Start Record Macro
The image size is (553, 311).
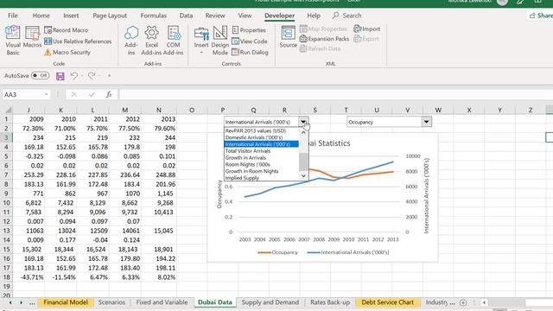(67, 30)
